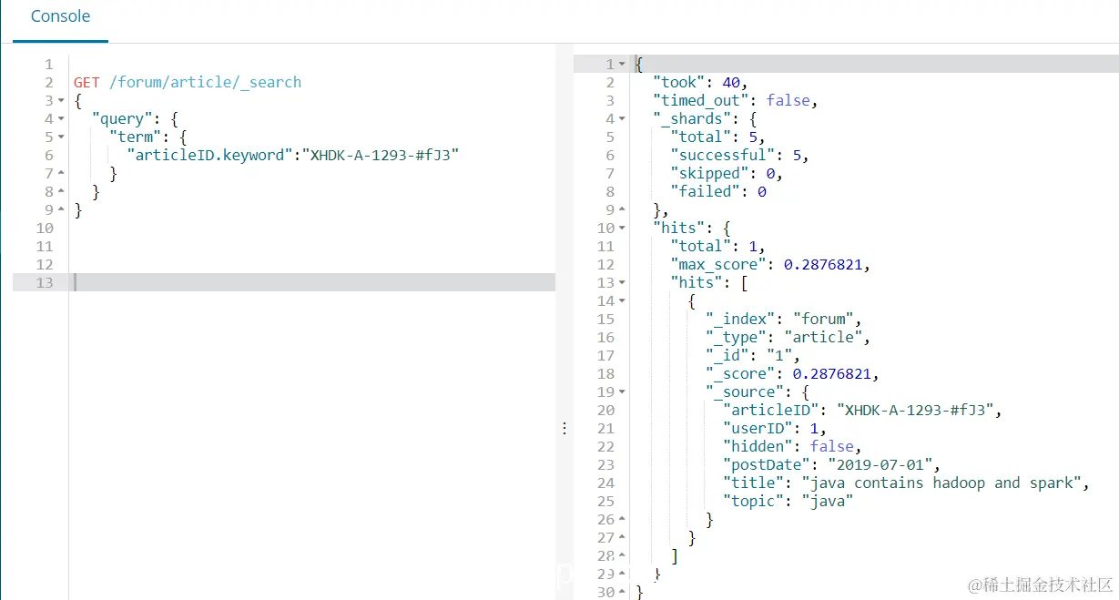Click "skipped": 0 in response
Viewport: 1119px width, 600px height.
726,173
